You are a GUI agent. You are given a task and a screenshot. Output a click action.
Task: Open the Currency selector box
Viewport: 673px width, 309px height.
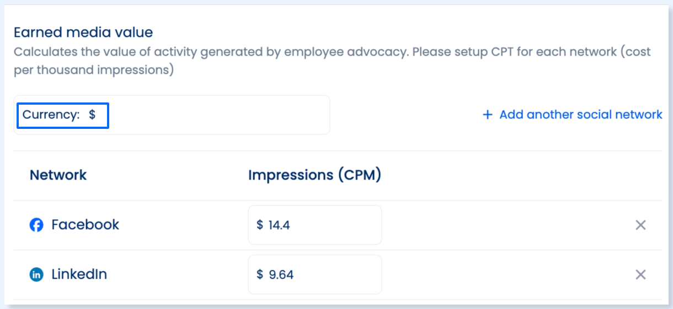(172, 115)
